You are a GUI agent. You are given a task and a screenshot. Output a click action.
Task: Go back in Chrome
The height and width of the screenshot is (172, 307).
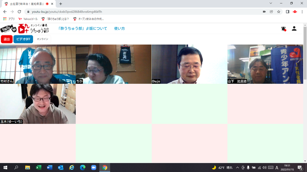coord(5,11)
